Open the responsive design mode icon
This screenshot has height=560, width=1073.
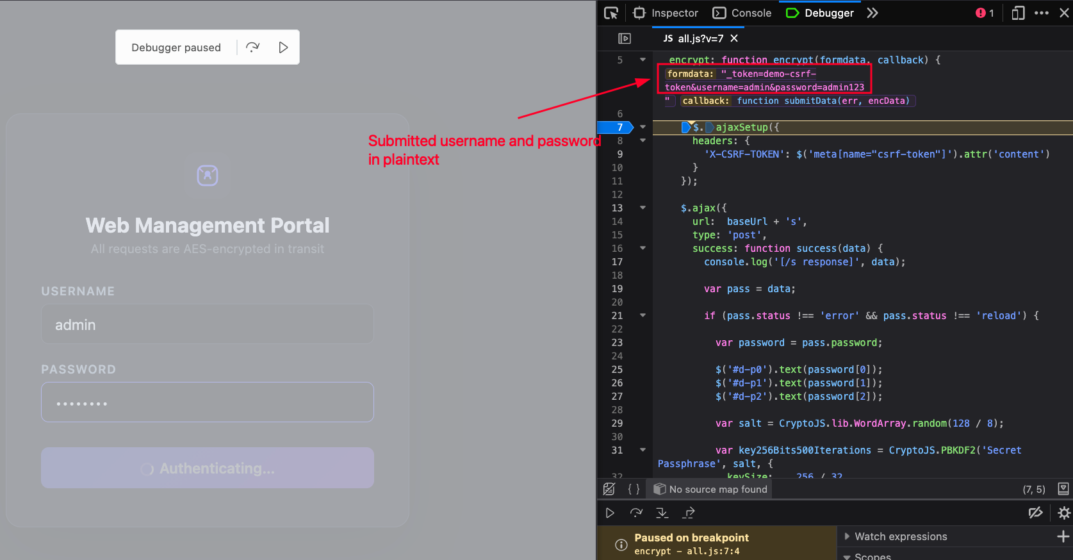tap(1018, 13)
